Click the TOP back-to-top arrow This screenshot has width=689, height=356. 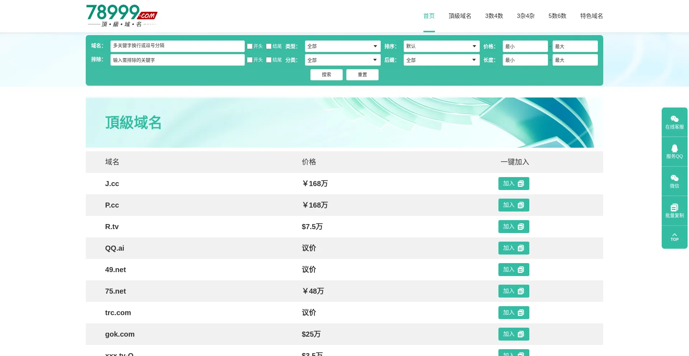[674, 237]
